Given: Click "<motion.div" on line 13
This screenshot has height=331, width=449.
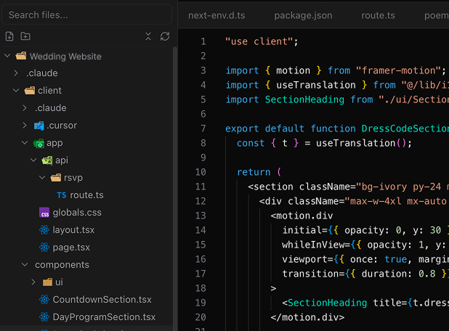Looking at the screenshot, I should tap(302, 216).
